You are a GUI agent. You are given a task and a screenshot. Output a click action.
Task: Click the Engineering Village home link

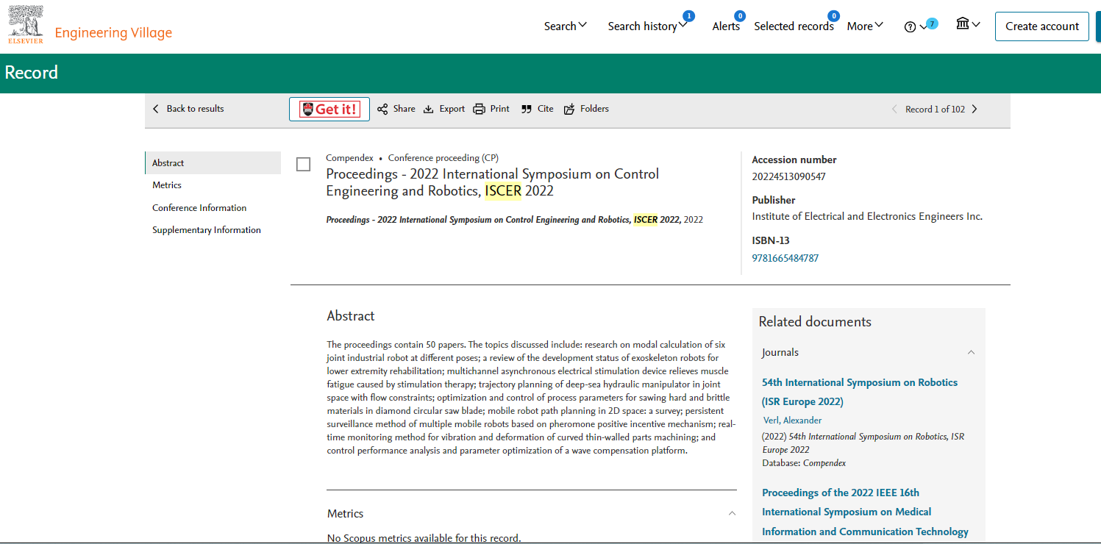pyautogui.click(x=113, y=33)
